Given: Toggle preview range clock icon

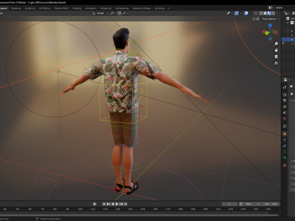Looking at the screenshot, I should [241, 204].
